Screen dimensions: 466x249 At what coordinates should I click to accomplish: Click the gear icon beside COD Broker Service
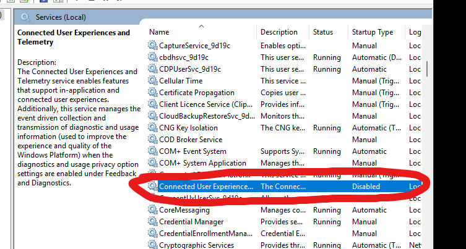(x=152, y=139)
